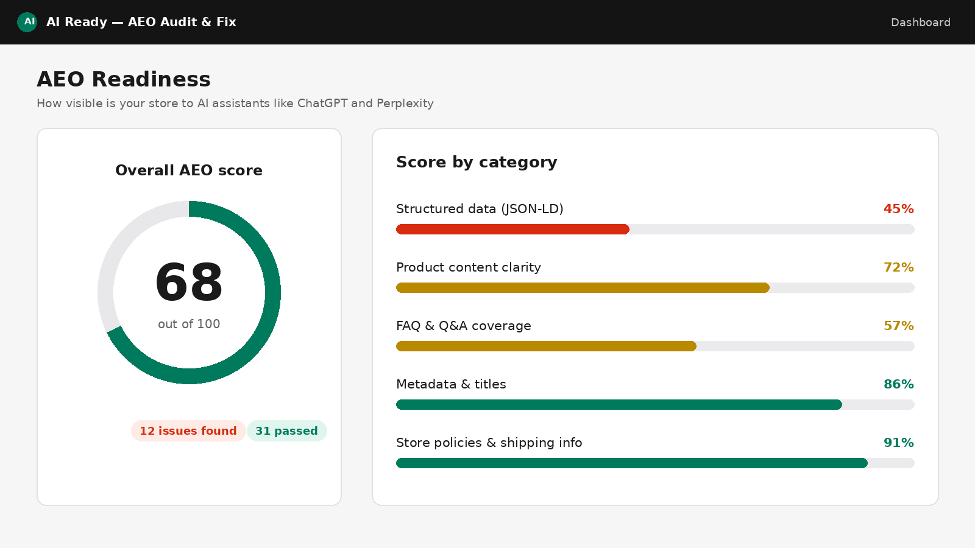Click the app title AI Ready — AEO Audit & Fix

[141, 22]
